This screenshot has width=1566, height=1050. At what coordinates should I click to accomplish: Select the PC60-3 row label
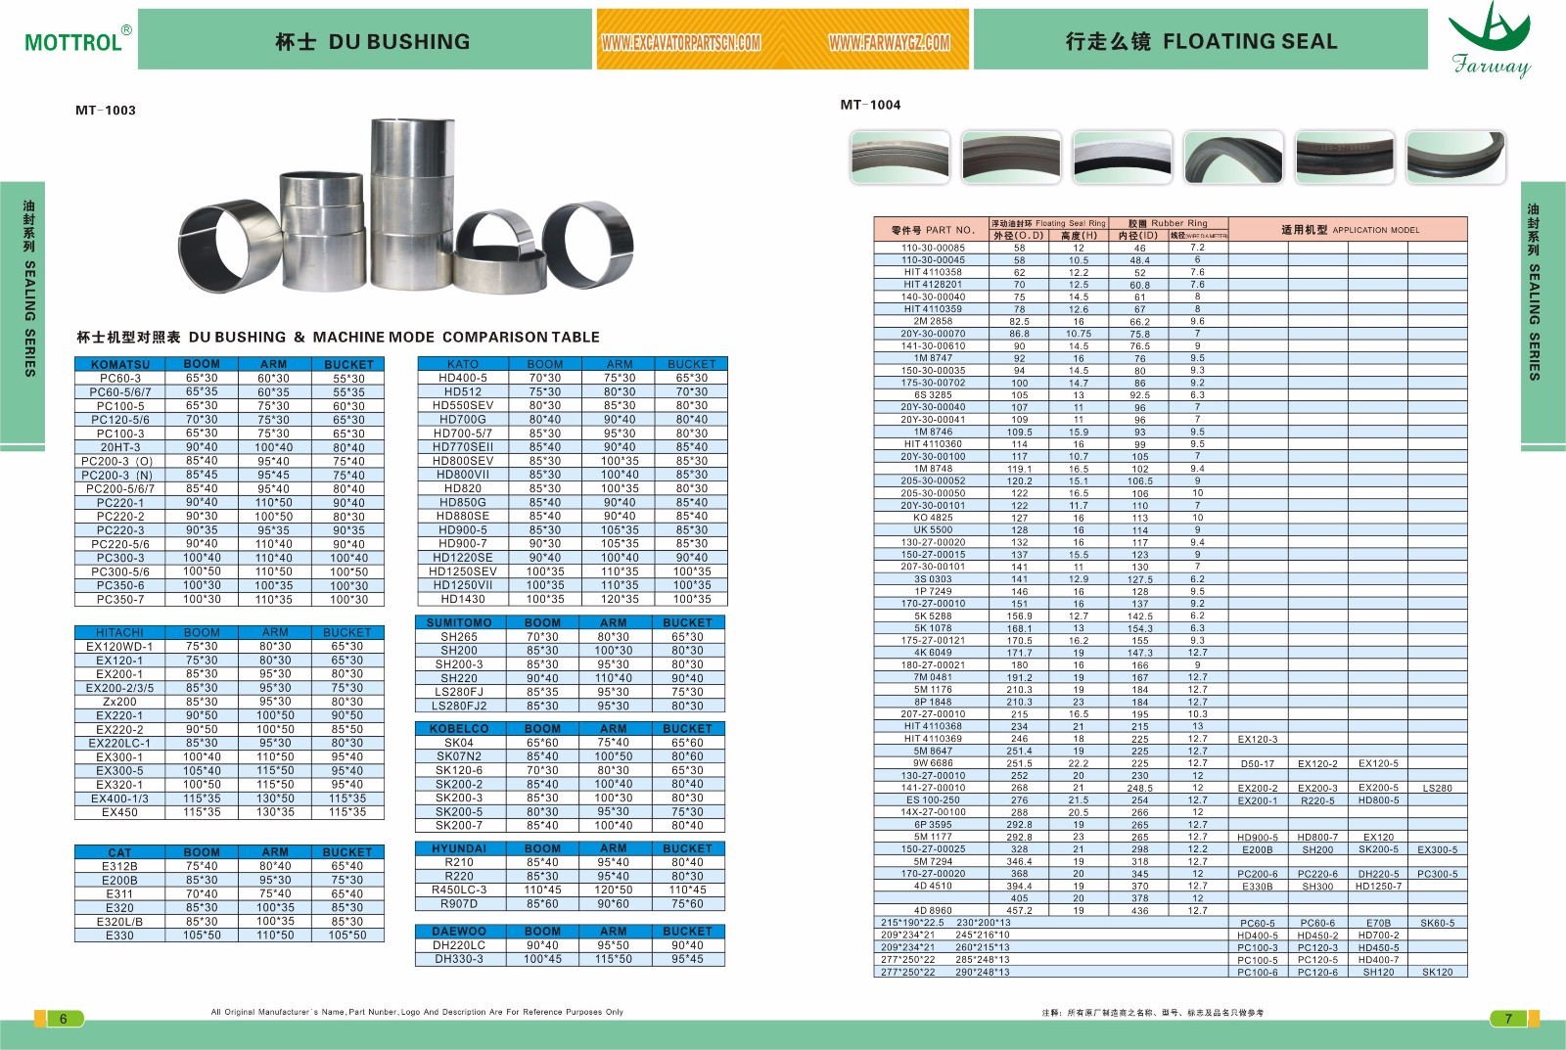point(120,378)
